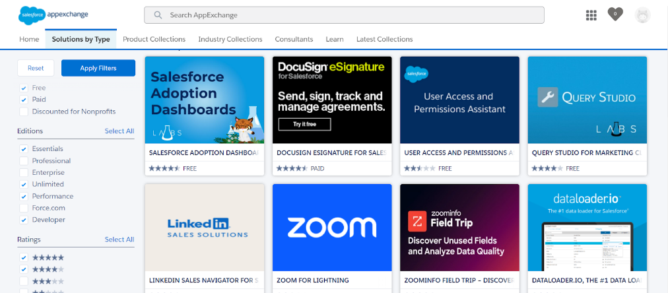
Task: Click the Query Studio star rating
Action: [547, 168]
